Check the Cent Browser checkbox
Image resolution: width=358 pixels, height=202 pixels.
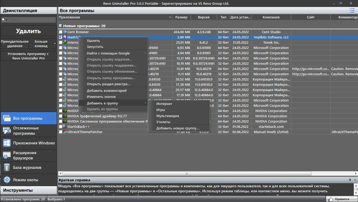(61, 32)
